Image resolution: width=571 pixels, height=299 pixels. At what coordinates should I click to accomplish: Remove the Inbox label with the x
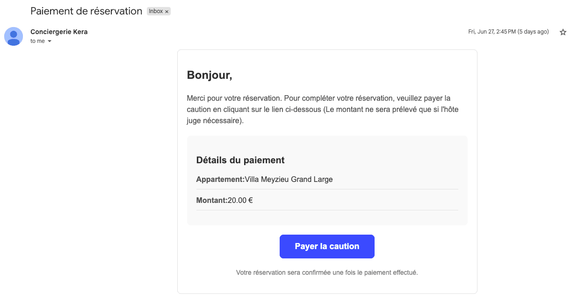click(166, 12)
